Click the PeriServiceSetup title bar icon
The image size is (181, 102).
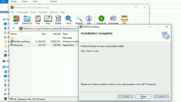pyautogui.click(x=81, y=27)
